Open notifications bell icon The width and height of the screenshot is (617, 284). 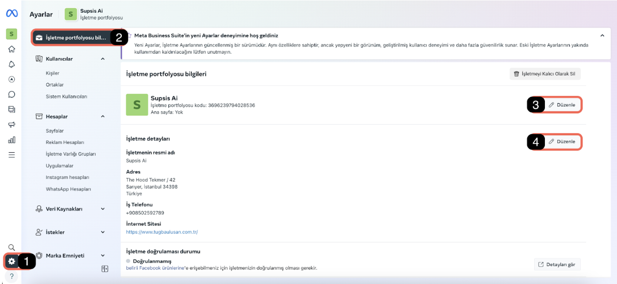(x=11, y=64)
